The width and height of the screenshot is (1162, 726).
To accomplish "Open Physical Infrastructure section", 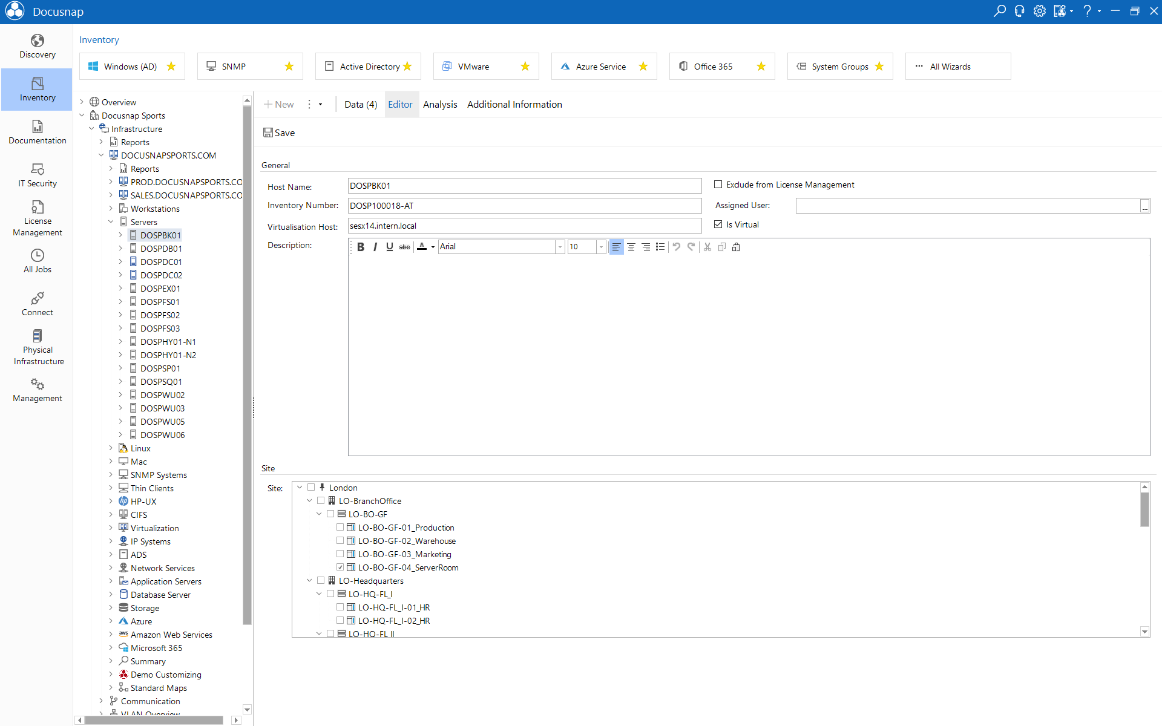I will click(x=37, y=347).
